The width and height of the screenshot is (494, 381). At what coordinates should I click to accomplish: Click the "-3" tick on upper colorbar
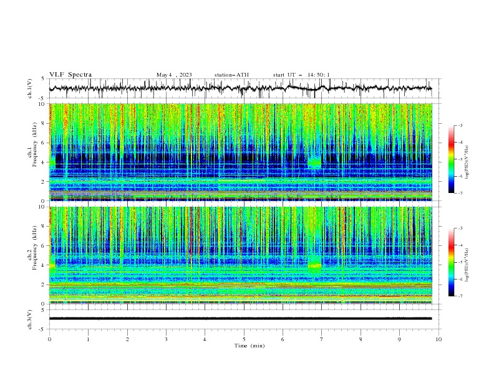coord(460,125)
